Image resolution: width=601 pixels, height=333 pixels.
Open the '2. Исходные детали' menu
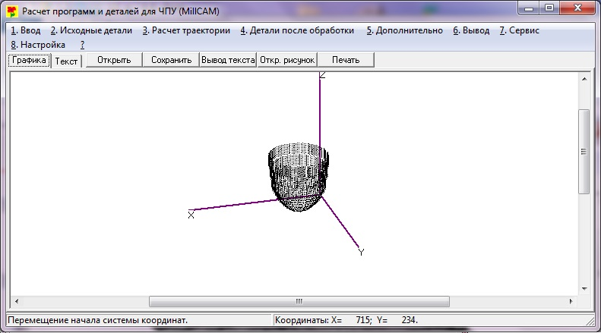point(91,30)
